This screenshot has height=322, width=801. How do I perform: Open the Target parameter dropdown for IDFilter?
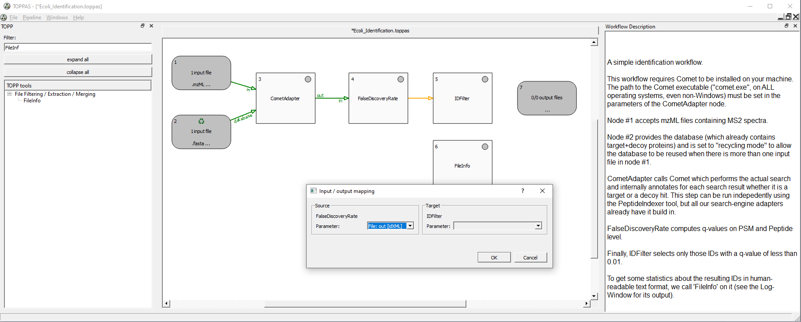538,226
